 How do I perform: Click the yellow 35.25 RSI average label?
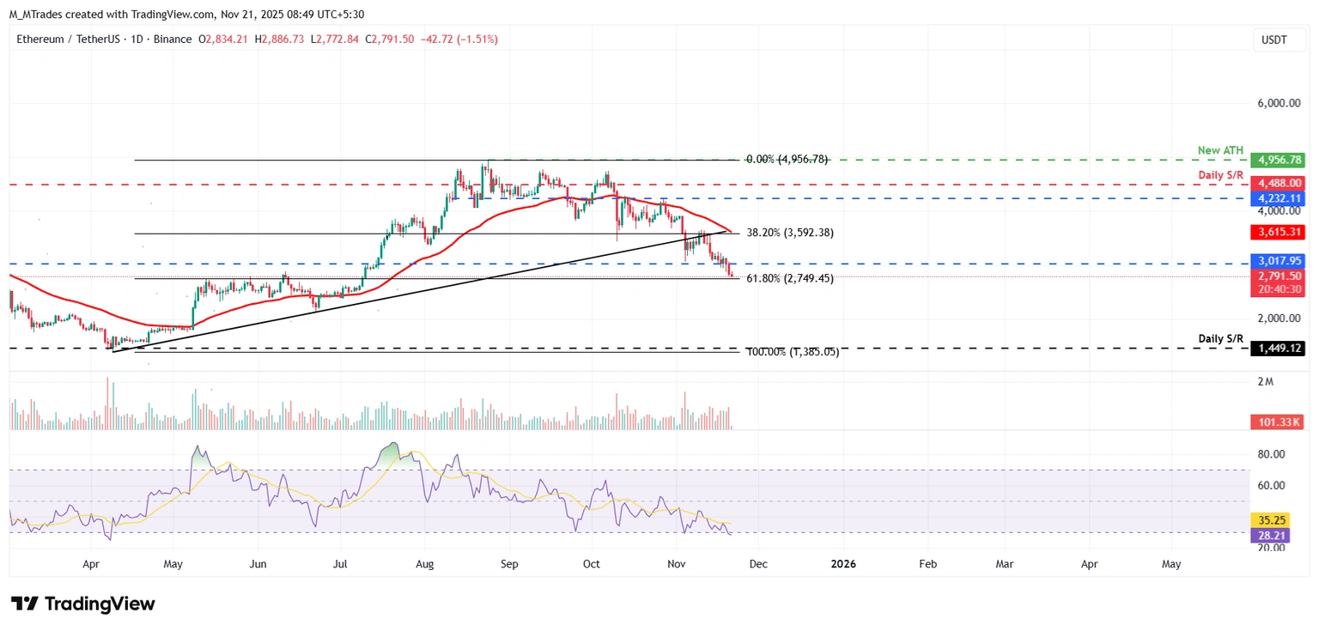tap(1273, 520)
